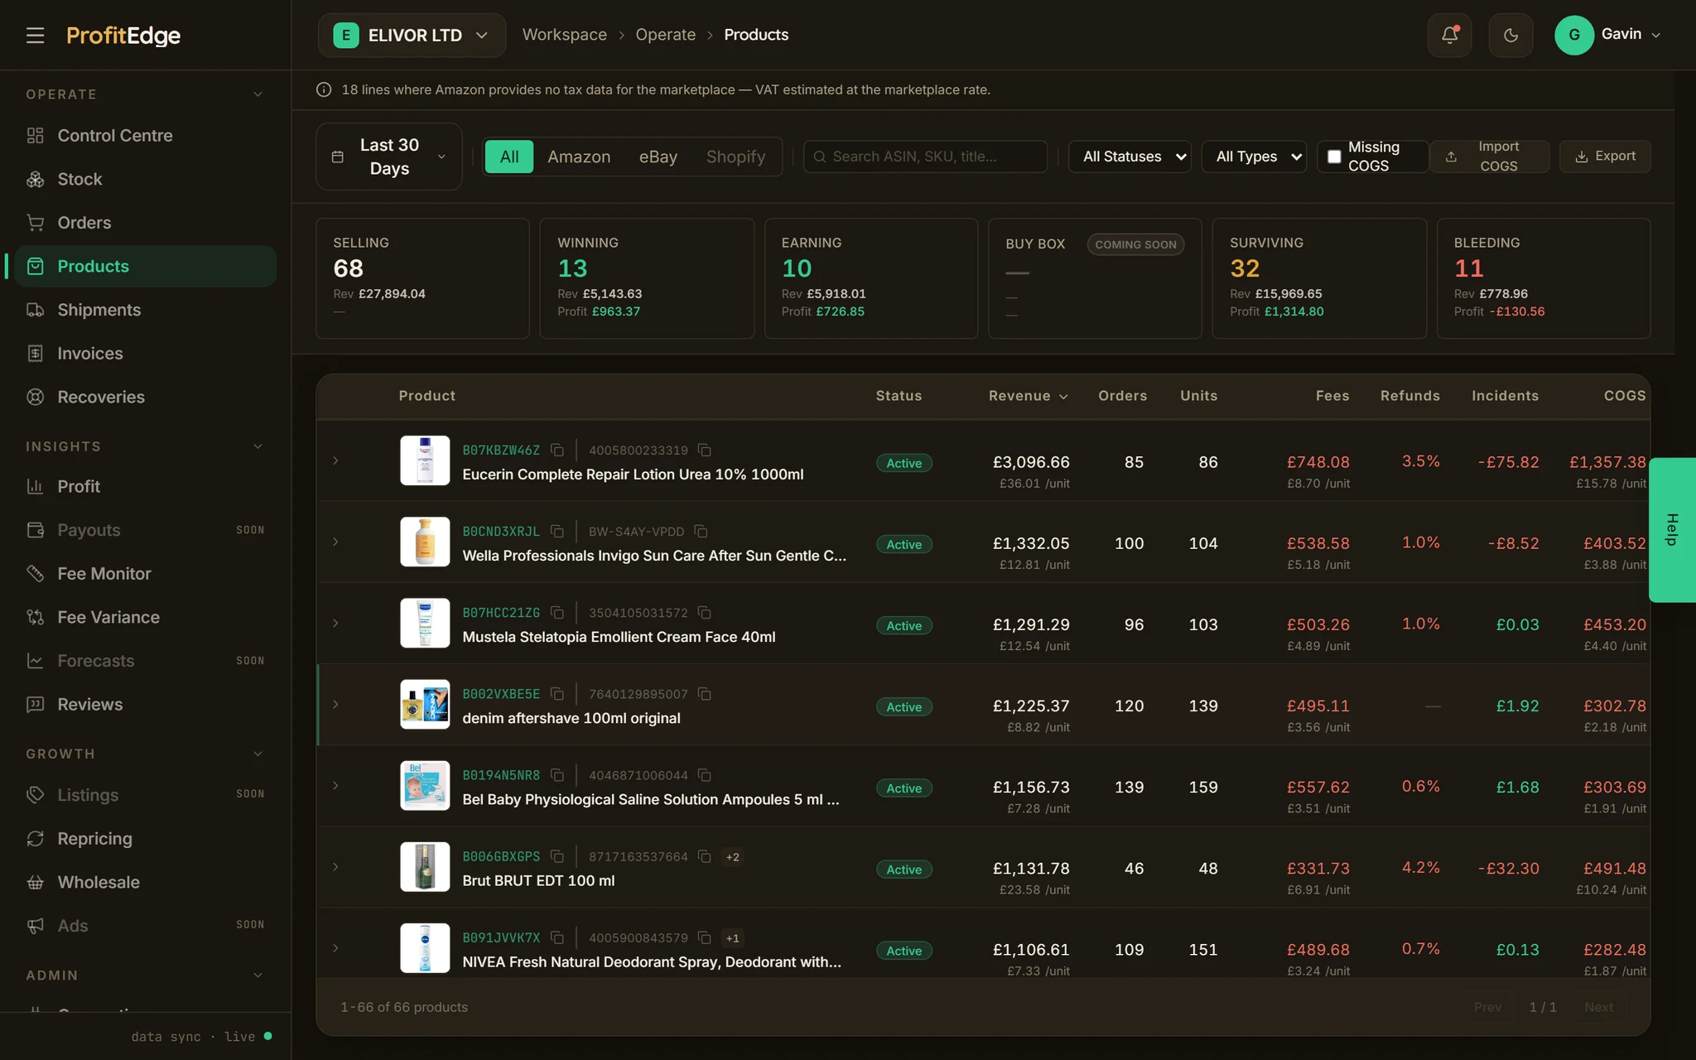Click Bel Baby Saline thumbnail

(x=425, y=785)
